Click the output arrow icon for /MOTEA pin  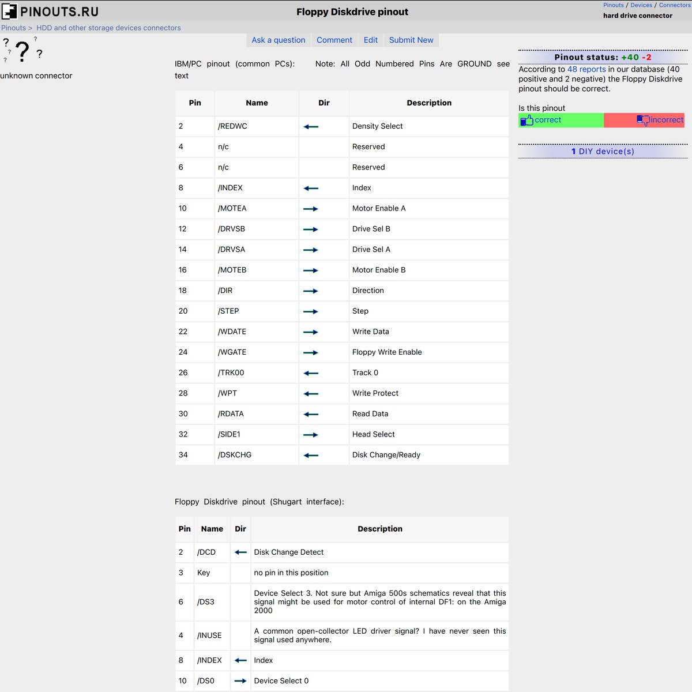coord(311,208)
